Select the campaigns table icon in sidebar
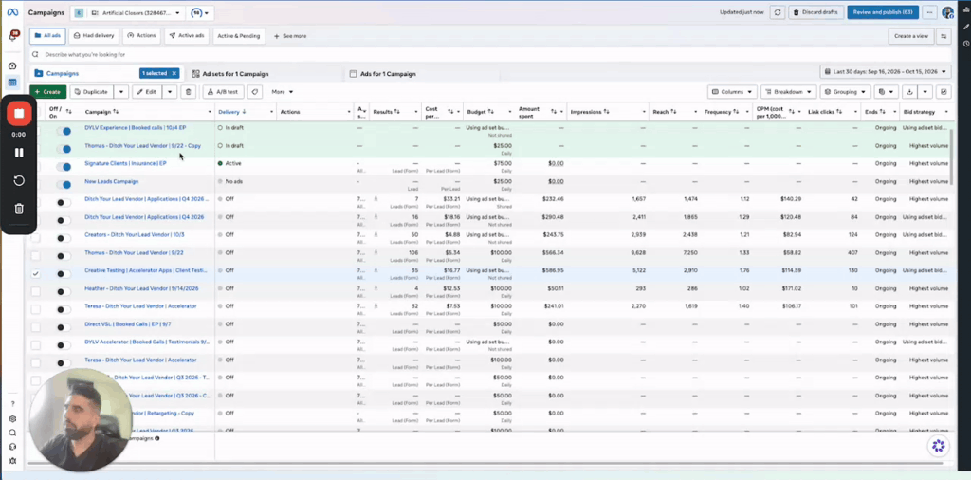Viewport: 971px width, 480px height. point(12,83)
